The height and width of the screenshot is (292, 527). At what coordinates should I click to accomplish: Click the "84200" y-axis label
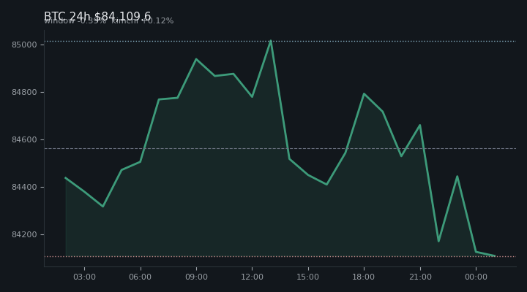pyautogui.click(x=24, y=234)
